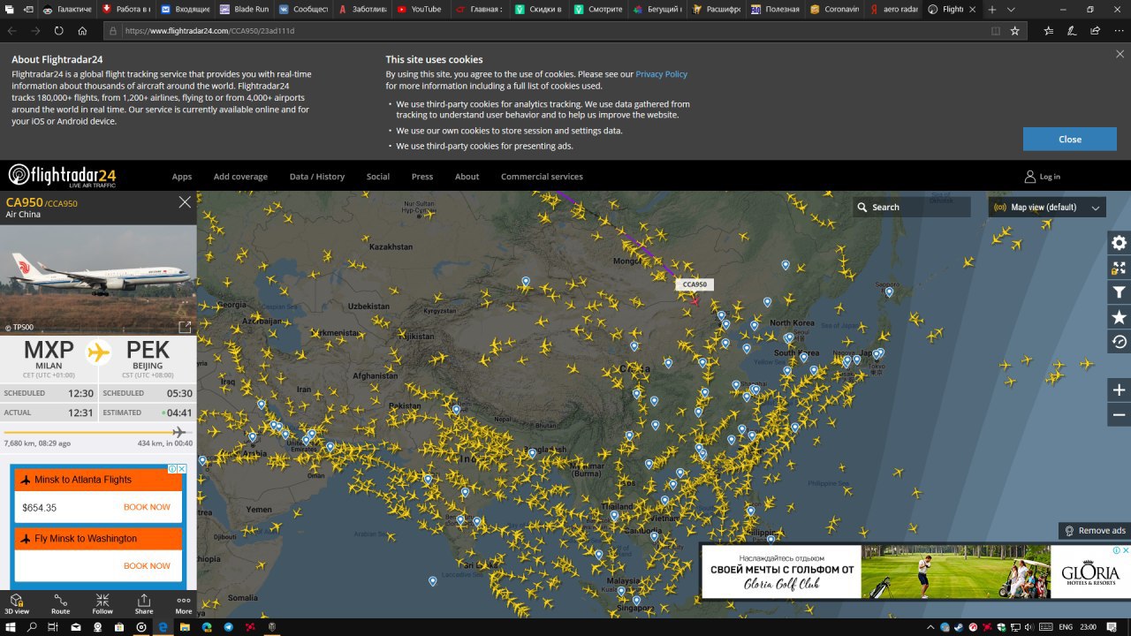Viewport: 1131px width, 636px height.
Task: Close the CA950 flight details panel
Action: click(185, 202)
